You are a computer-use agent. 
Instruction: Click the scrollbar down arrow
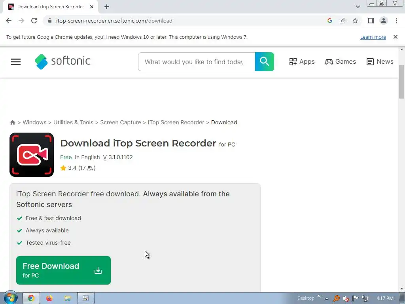[x=401, y=289]
